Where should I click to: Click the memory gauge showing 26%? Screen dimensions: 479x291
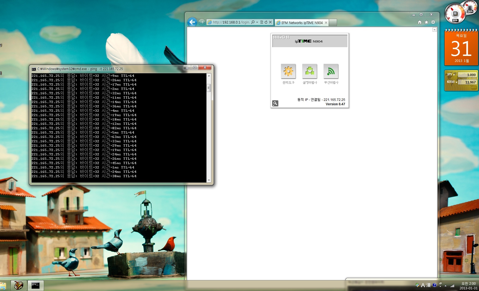(x=470, y=7)
